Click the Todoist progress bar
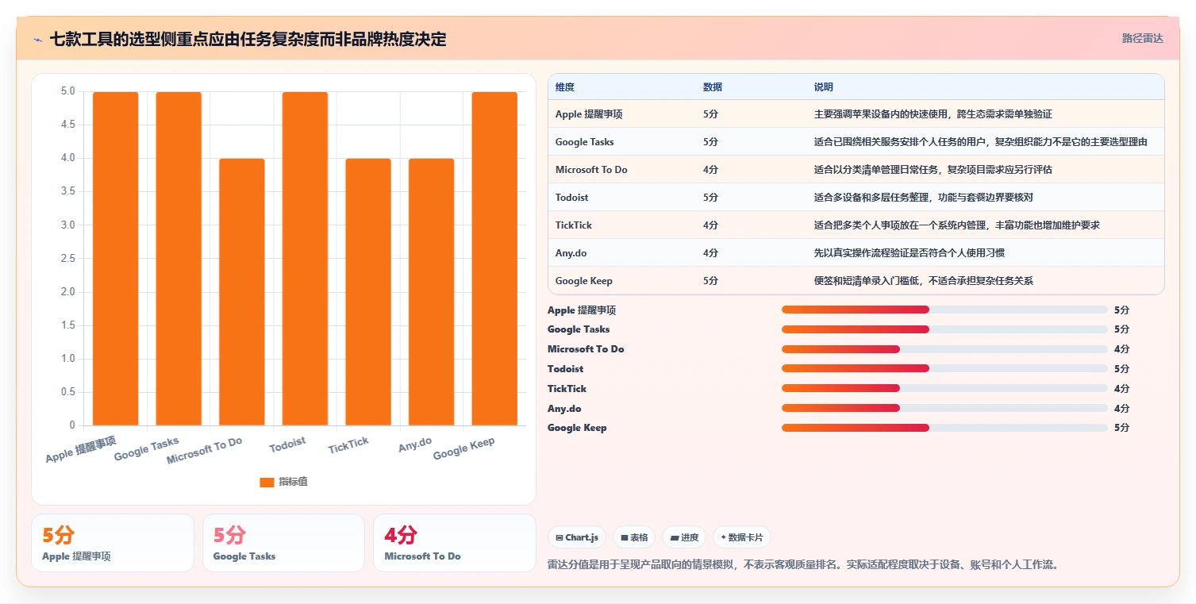The image size is (1196, 604). pyautogui.click(x=944, y=368)
